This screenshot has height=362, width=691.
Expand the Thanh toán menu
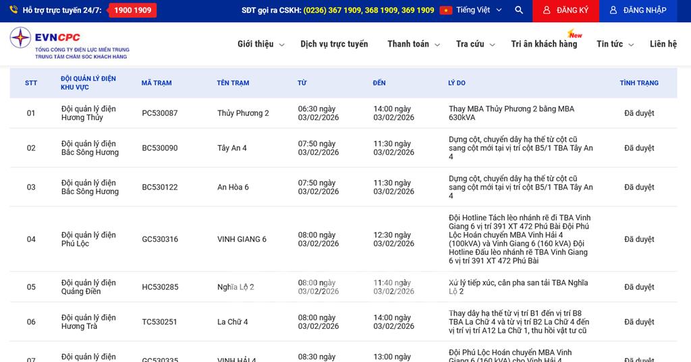point(413,44)
